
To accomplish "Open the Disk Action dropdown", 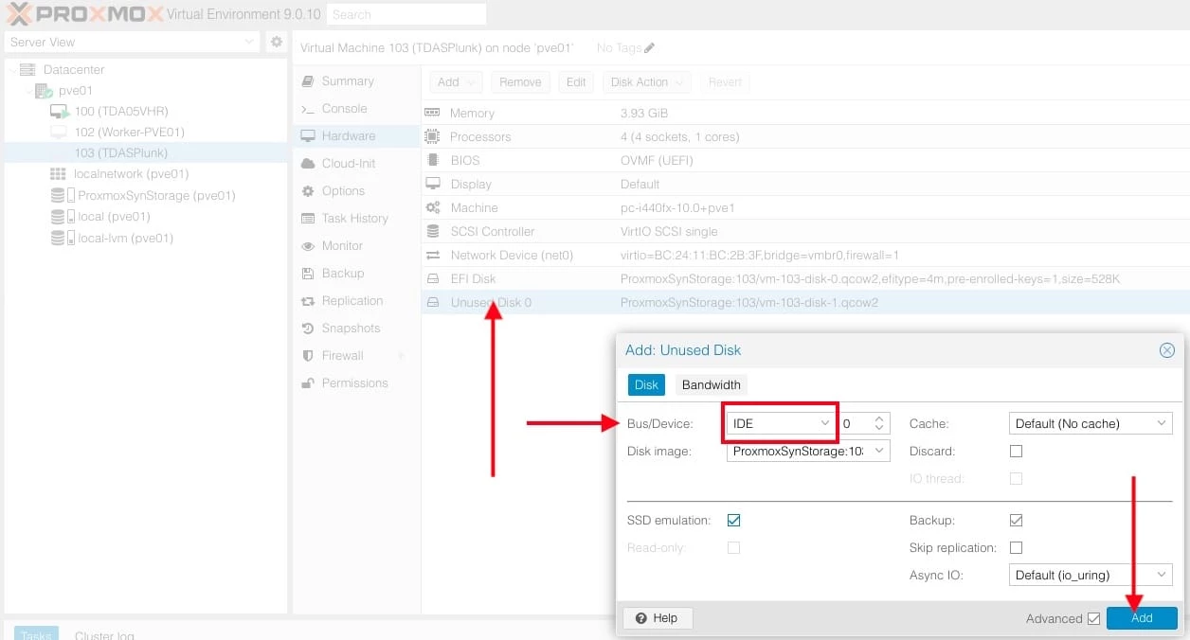I will click(x=647, y=82).
